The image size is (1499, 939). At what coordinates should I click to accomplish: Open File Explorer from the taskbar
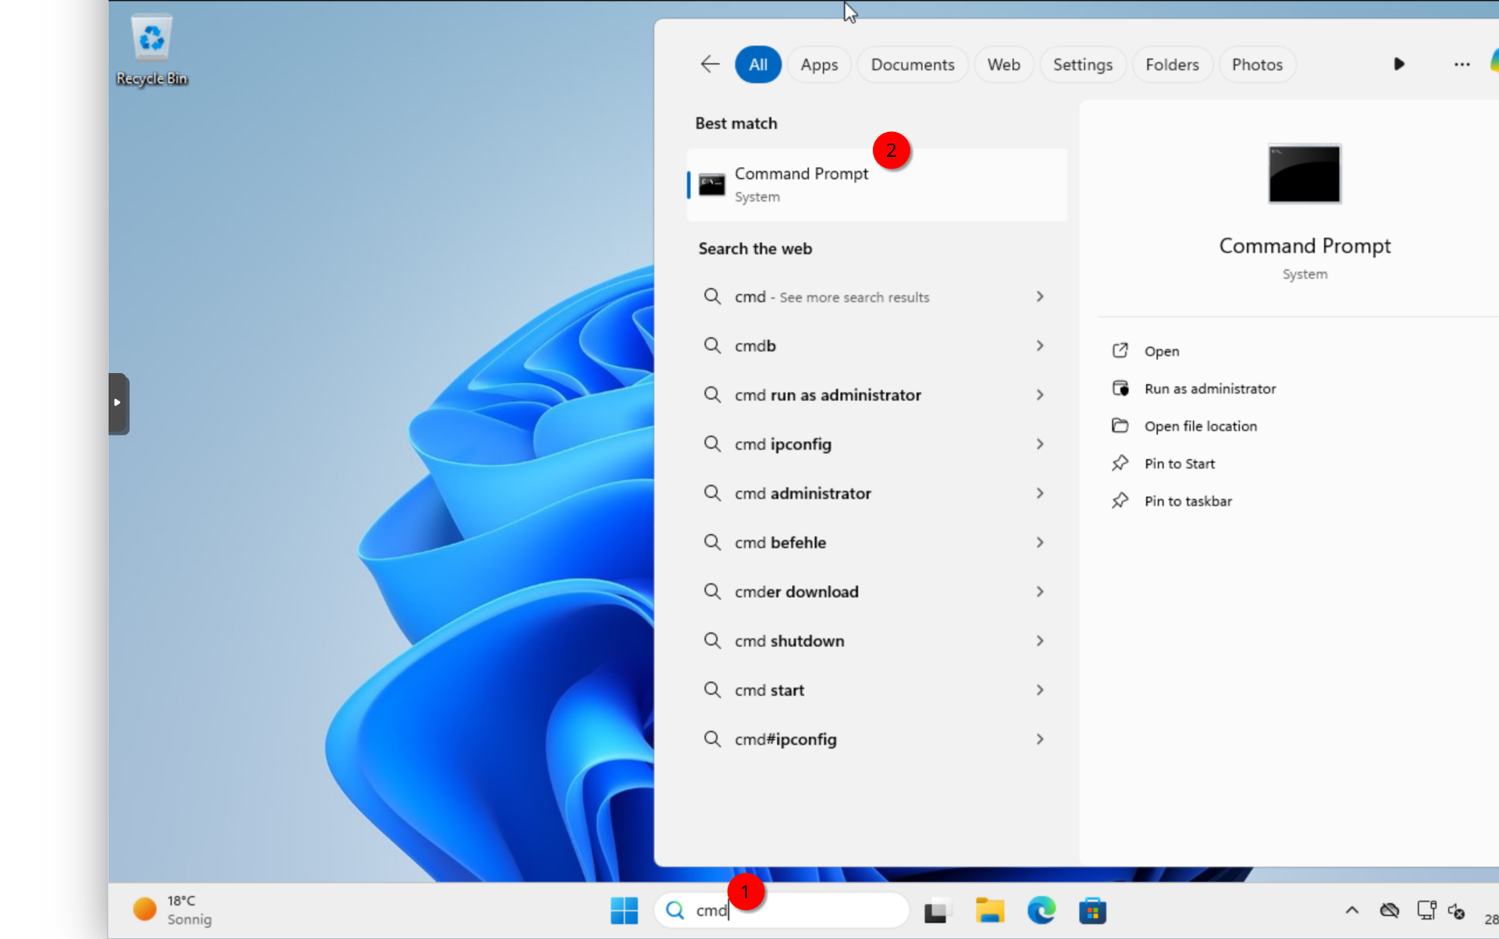point(989,910)
